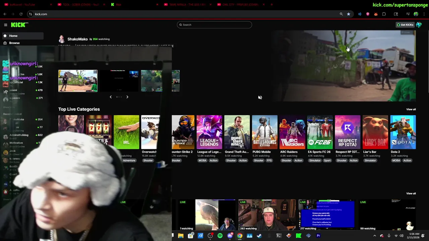
Task: Open the ShakoMako channel name link
Action: [x=77, y=39]
